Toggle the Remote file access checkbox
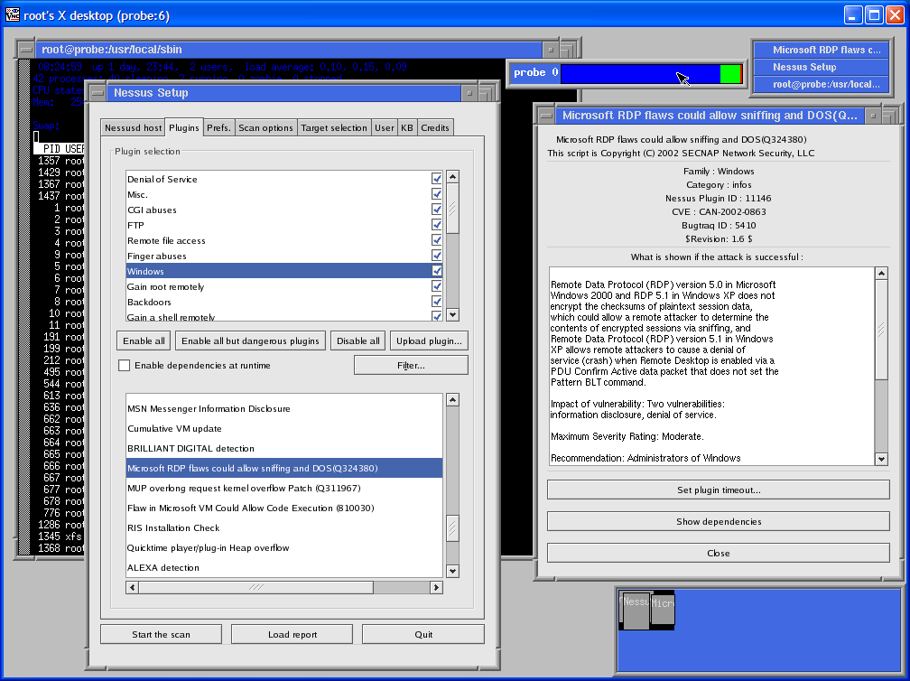This screenshot has width=910, height=681. pos(436,240)
